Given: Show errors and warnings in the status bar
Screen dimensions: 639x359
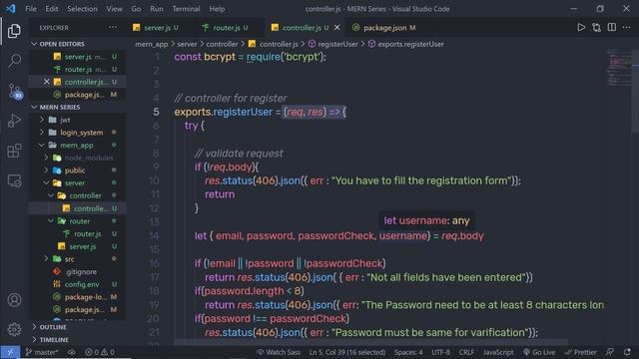Looking at the screenshot, I should point(100,352).
